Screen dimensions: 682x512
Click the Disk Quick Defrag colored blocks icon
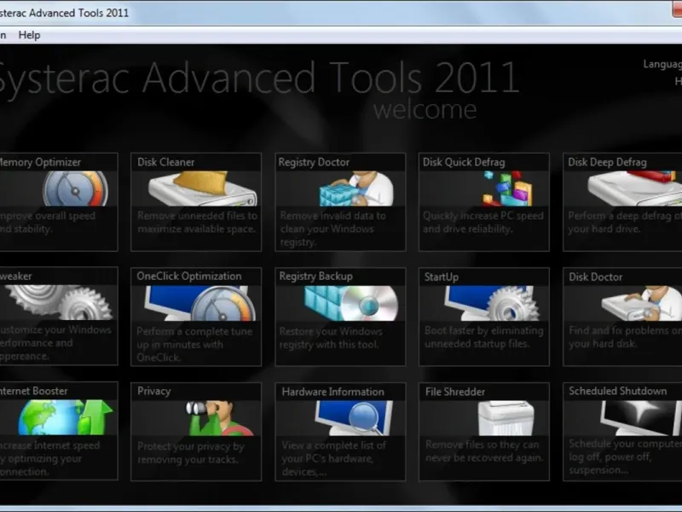[506, 189]
